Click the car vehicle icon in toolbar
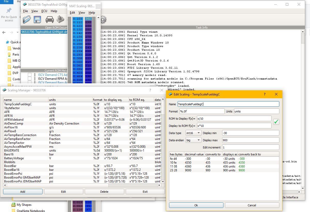 pos(49,20)
